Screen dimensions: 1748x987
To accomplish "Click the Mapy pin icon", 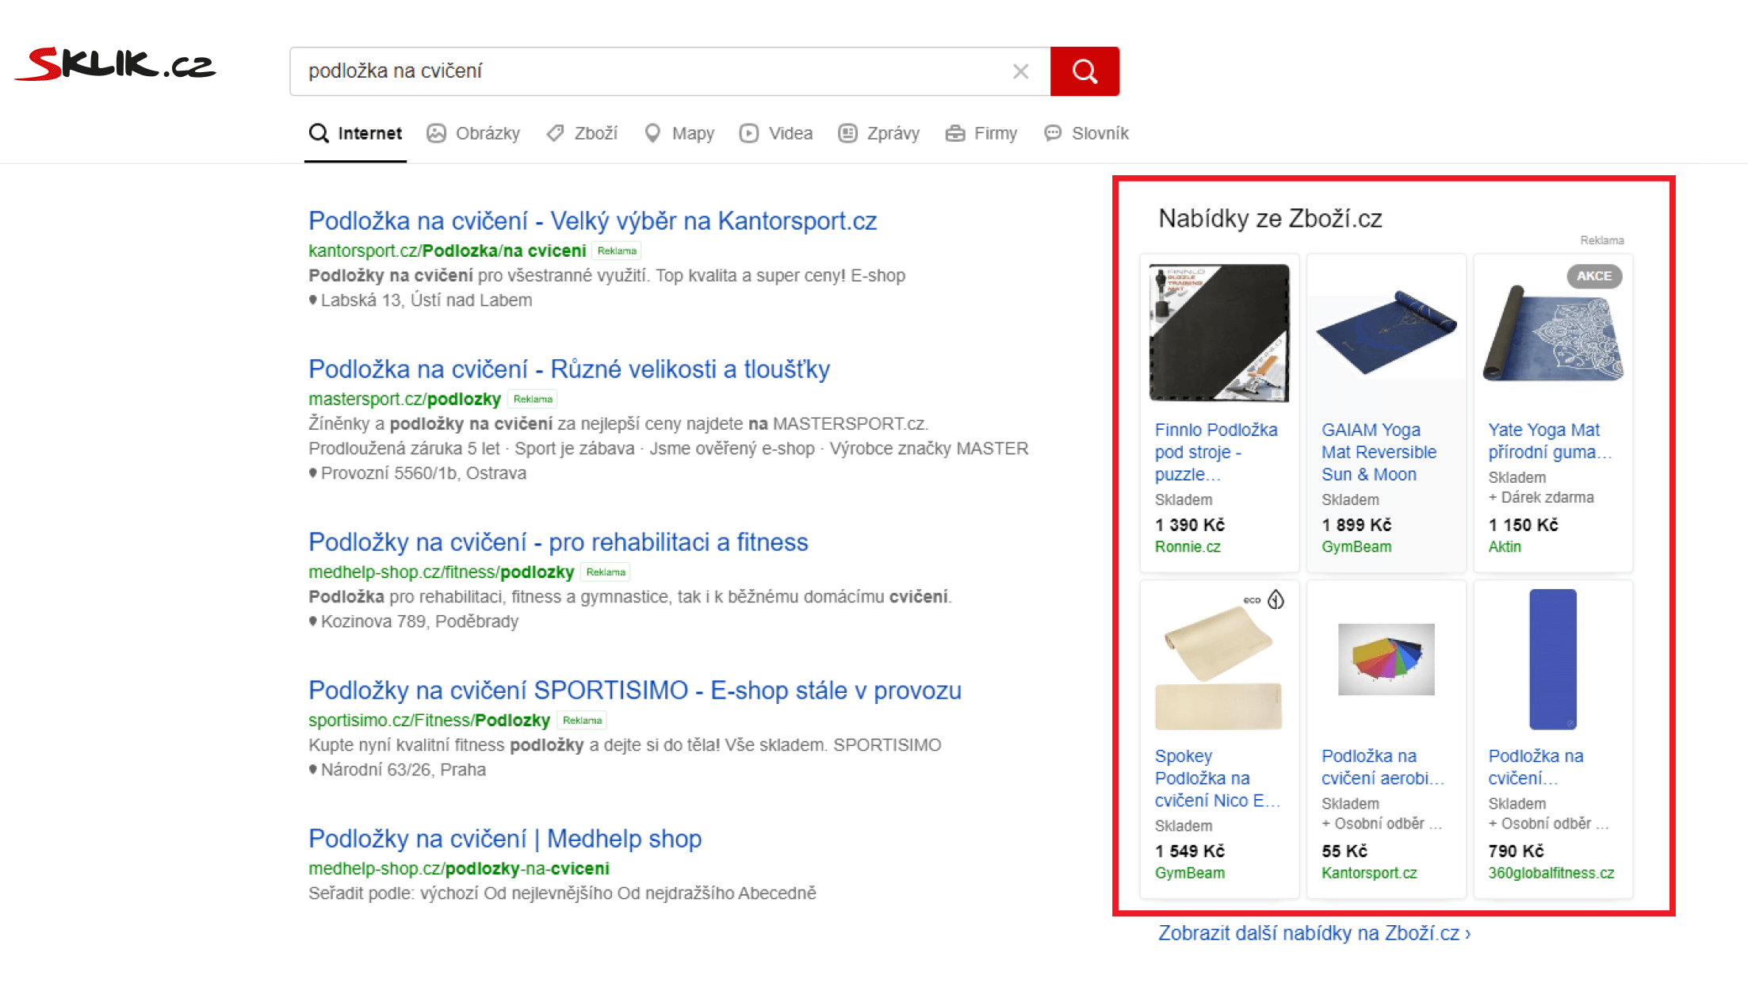I will click(x=652, y=133).
